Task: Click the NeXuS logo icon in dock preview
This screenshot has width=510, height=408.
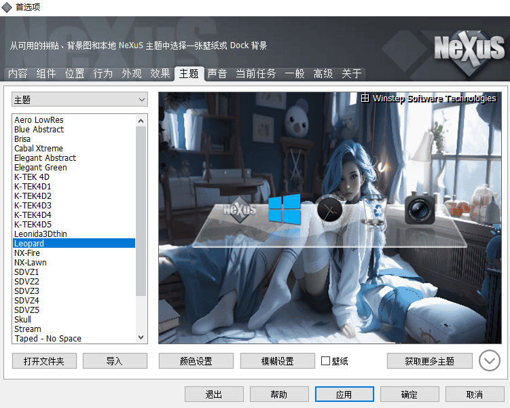Action: coord(240,210)
